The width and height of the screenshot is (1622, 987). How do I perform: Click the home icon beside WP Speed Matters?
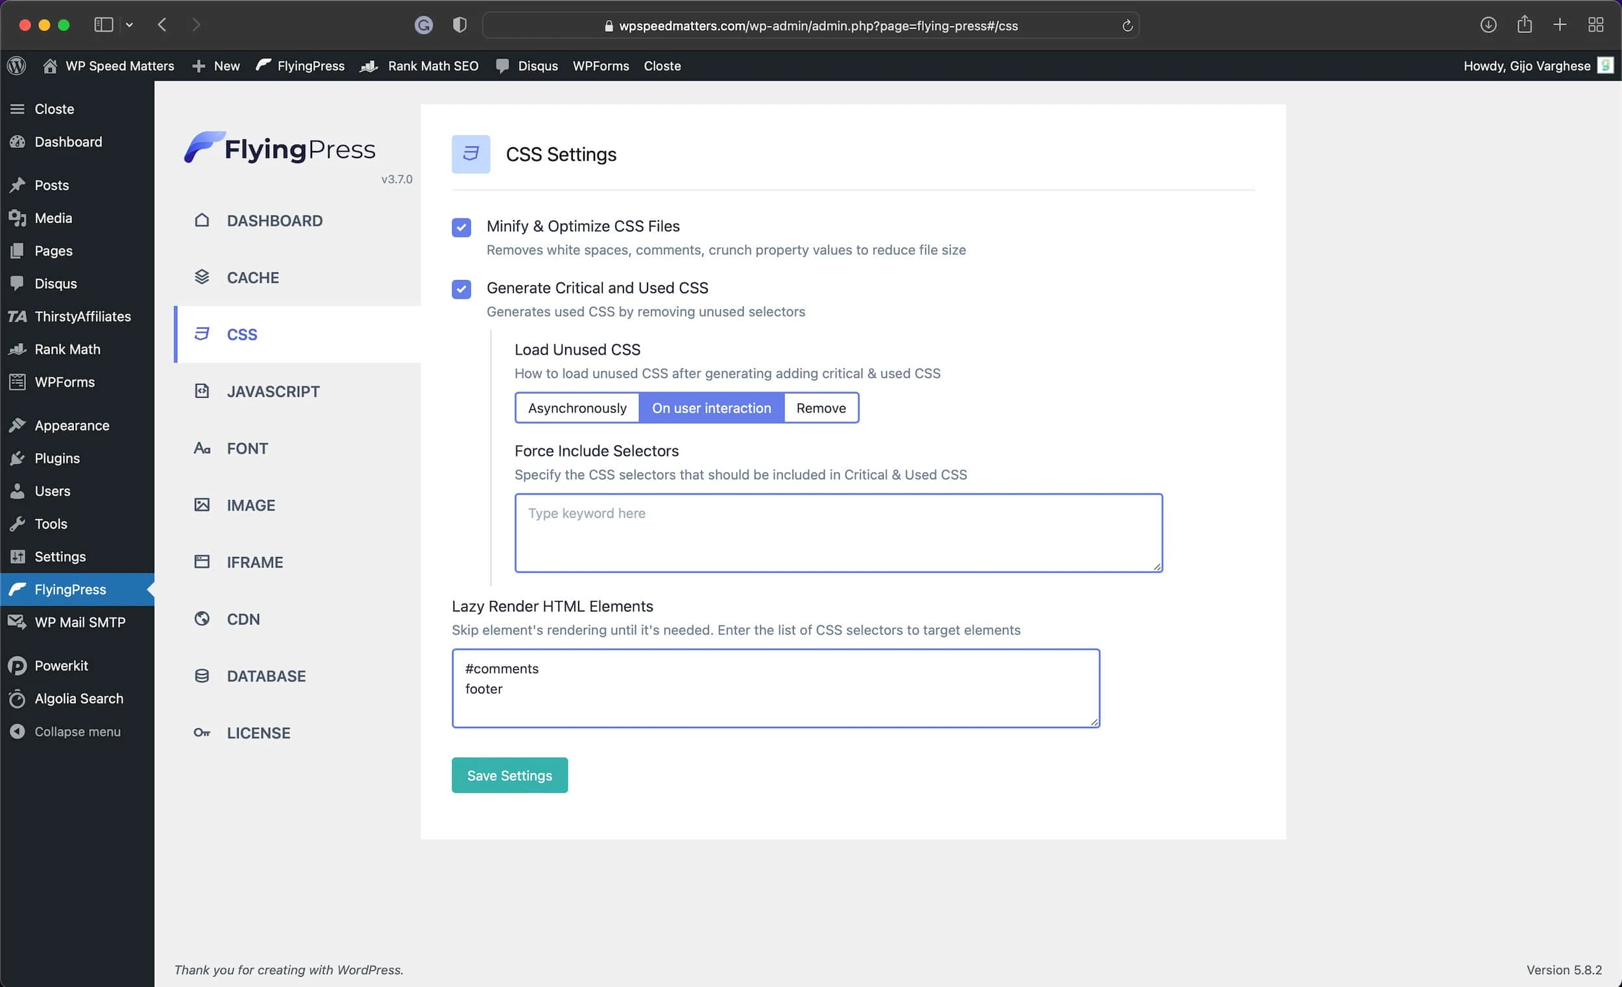[49, 65]
